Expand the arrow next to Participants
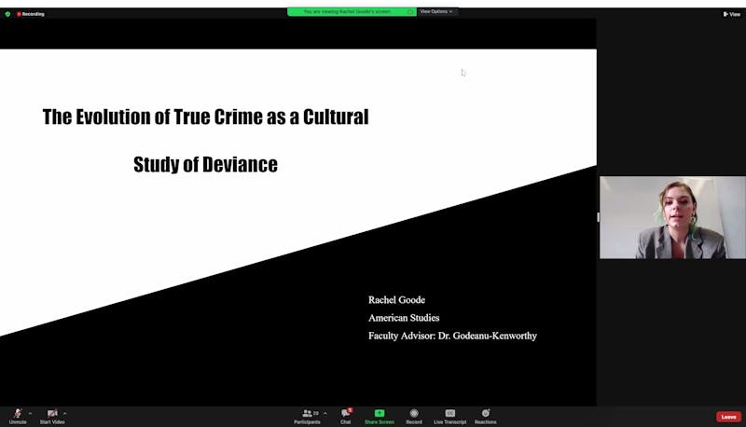This screenshot has height=427, width=746. (325, 413)
